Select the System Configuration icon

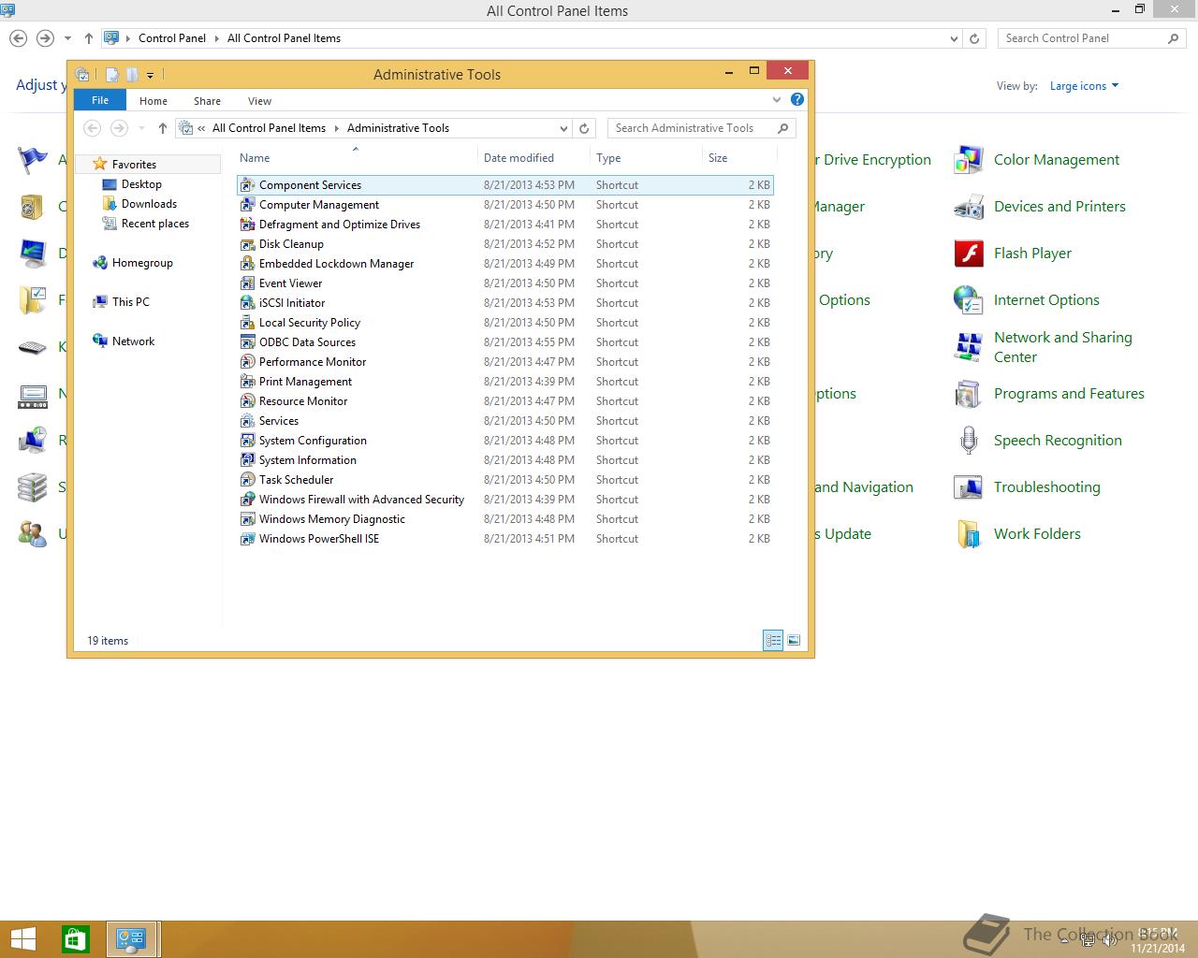pyautogui.click(x=247, y=441)
